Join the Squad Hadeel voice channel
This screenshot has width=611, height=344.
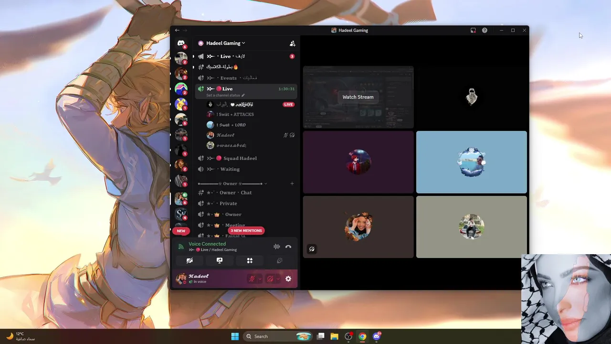(x=246, y=158)
